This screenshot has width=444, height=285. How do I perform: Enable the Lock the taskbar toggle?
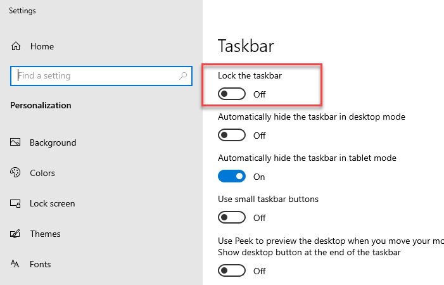[x=231, y=94]
